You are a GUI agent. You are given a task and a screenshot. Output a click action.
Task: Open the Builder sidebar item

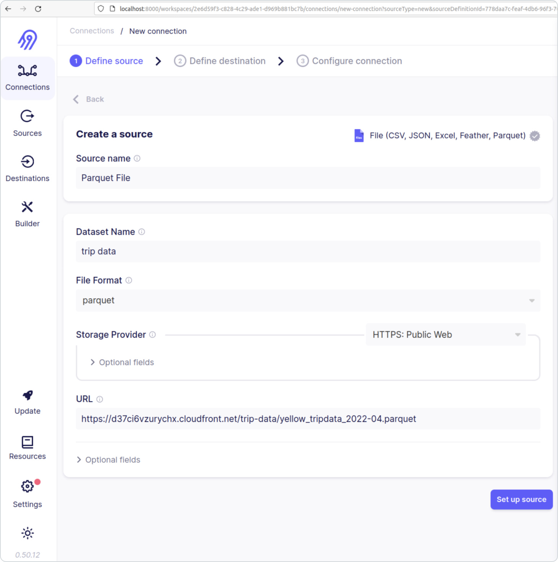click(28, 214)
